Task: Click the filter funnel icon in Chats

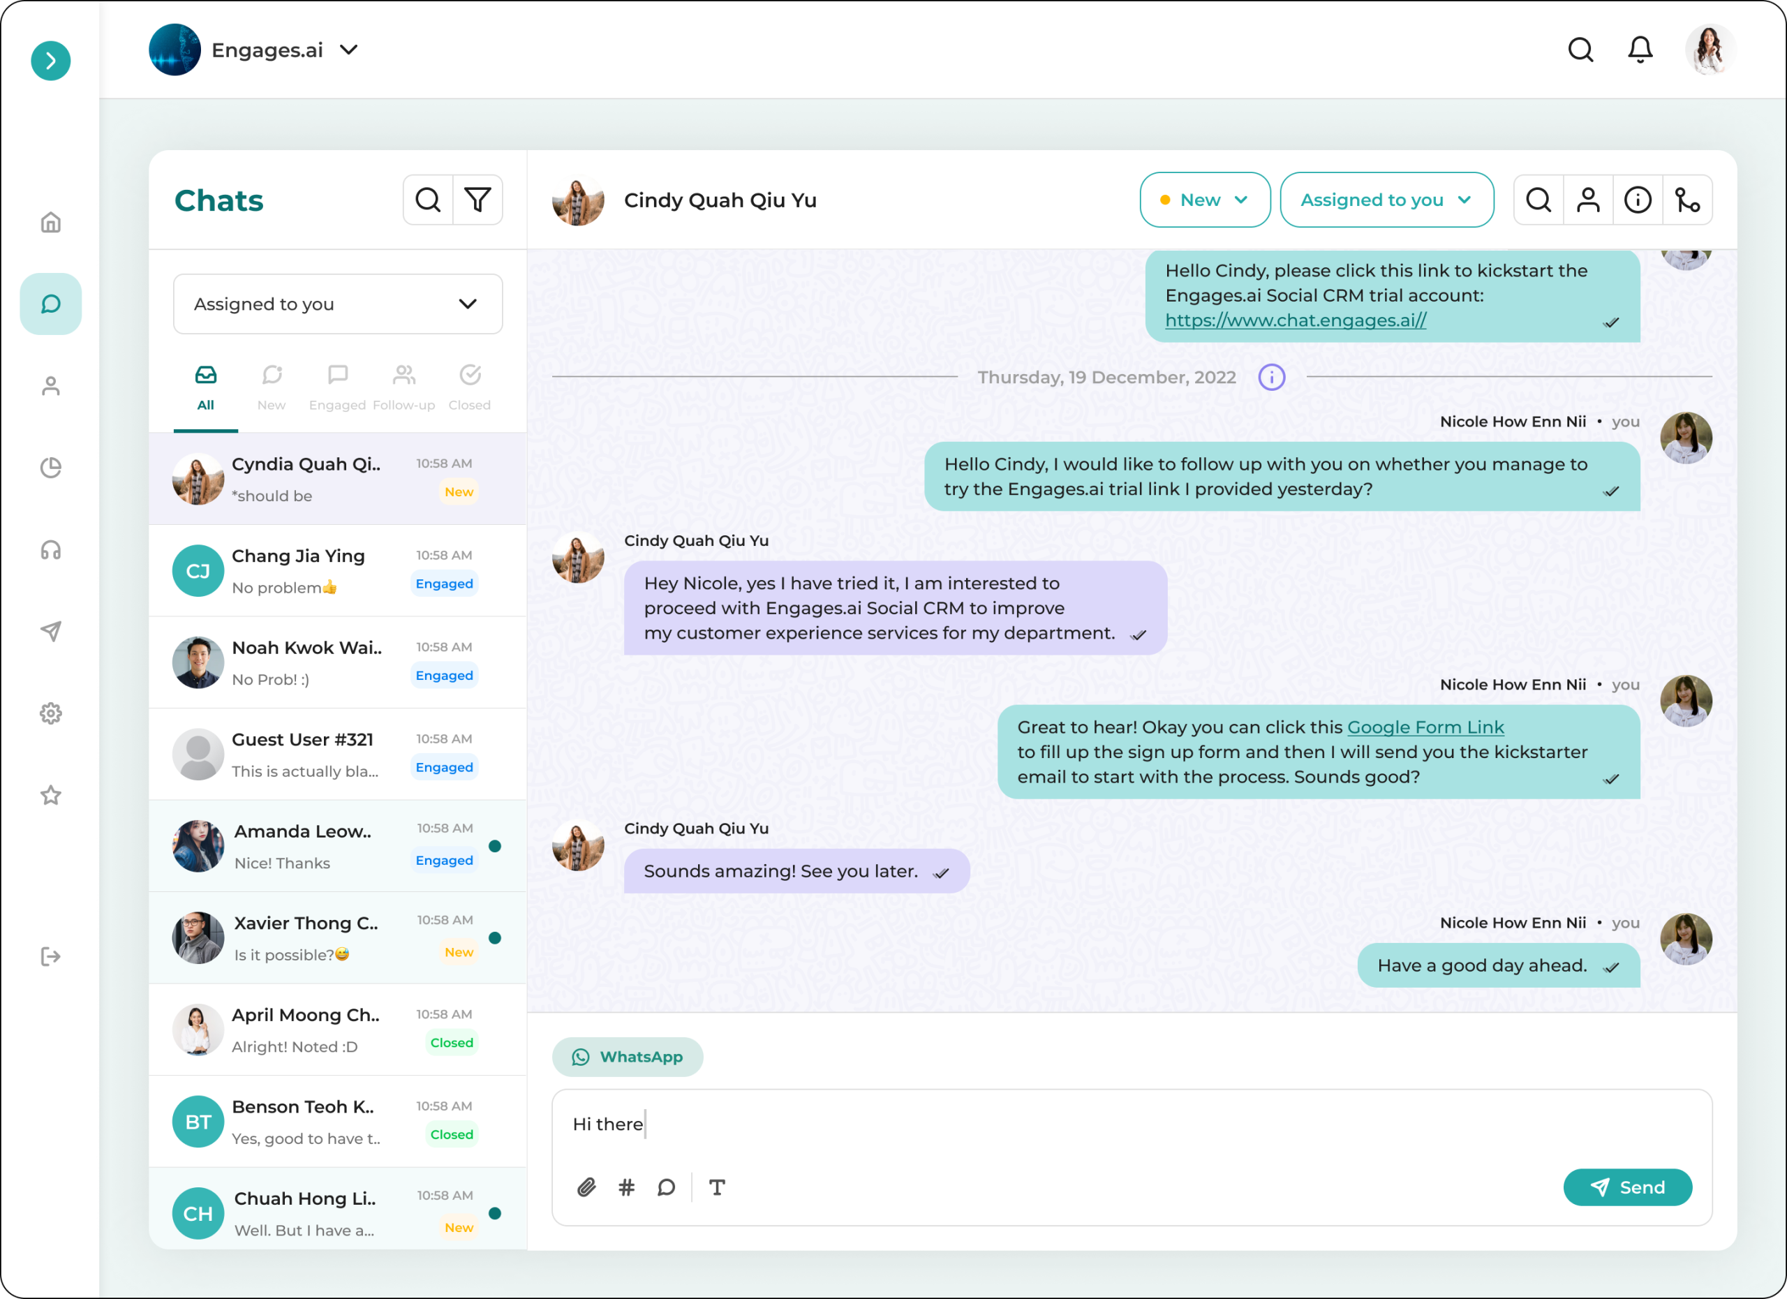Action: coord(477,200)
